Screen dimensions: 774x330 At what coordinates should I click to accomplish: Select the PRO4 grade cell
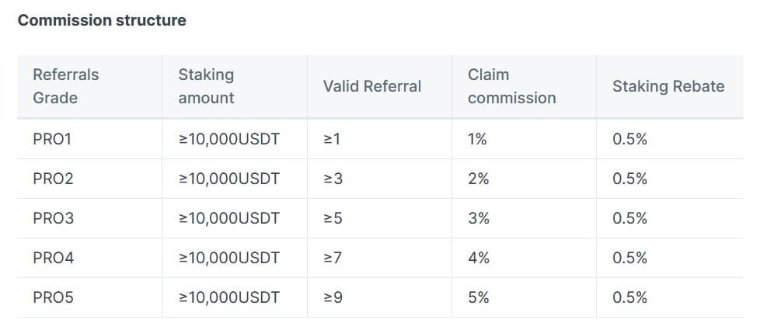coord(53,258)
